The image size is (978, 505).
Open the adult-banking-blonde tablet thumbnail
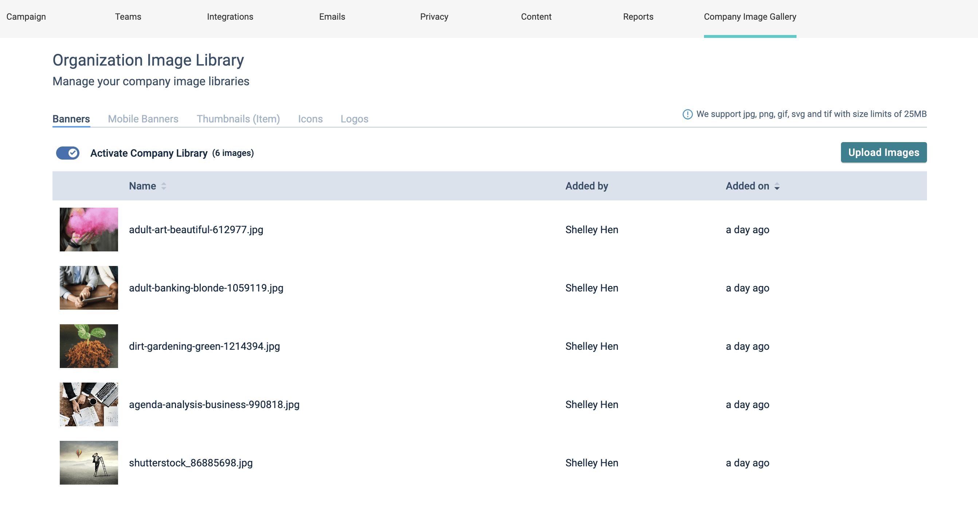89,288
